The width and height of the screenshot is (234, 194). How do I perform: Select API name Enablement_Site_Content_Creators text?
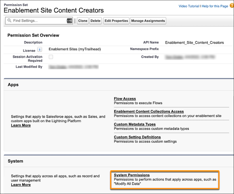[x=195, y=42]
